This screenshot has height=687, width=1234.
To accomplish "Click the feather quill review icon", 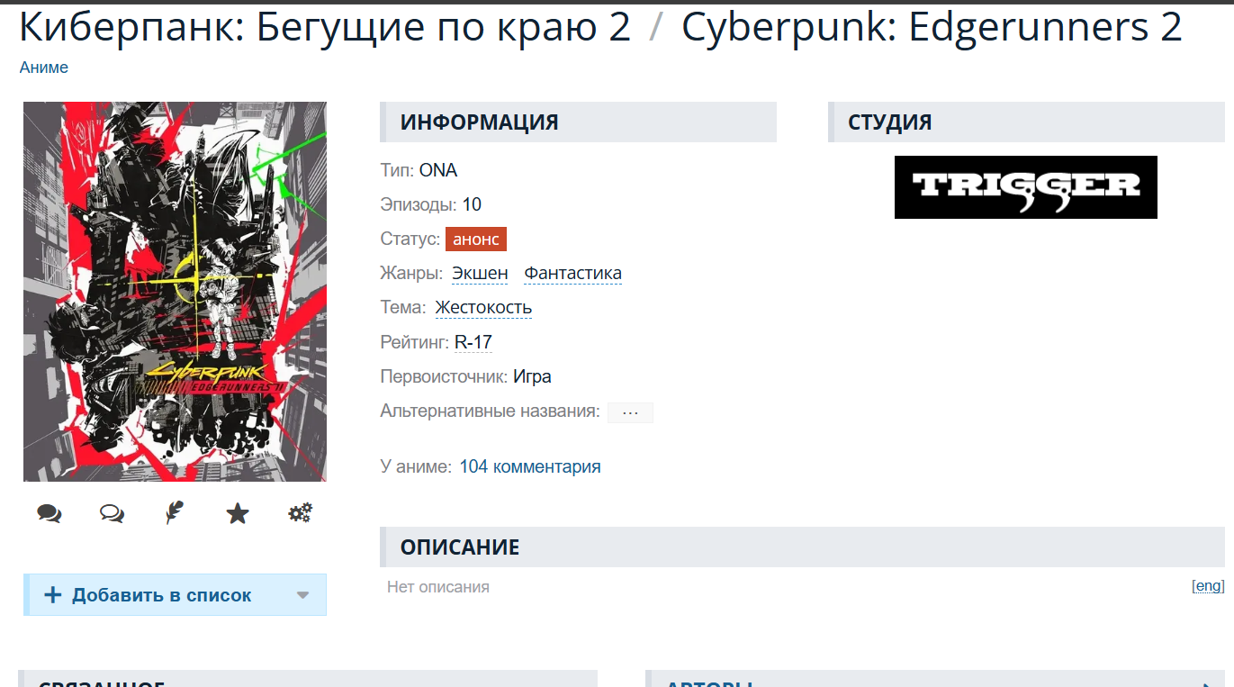I will (175, 513).
